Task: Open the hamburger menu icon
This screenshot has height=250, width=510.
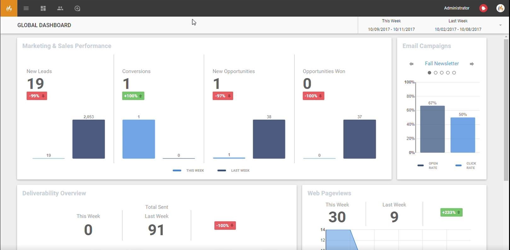Action: tap(26, 8)
